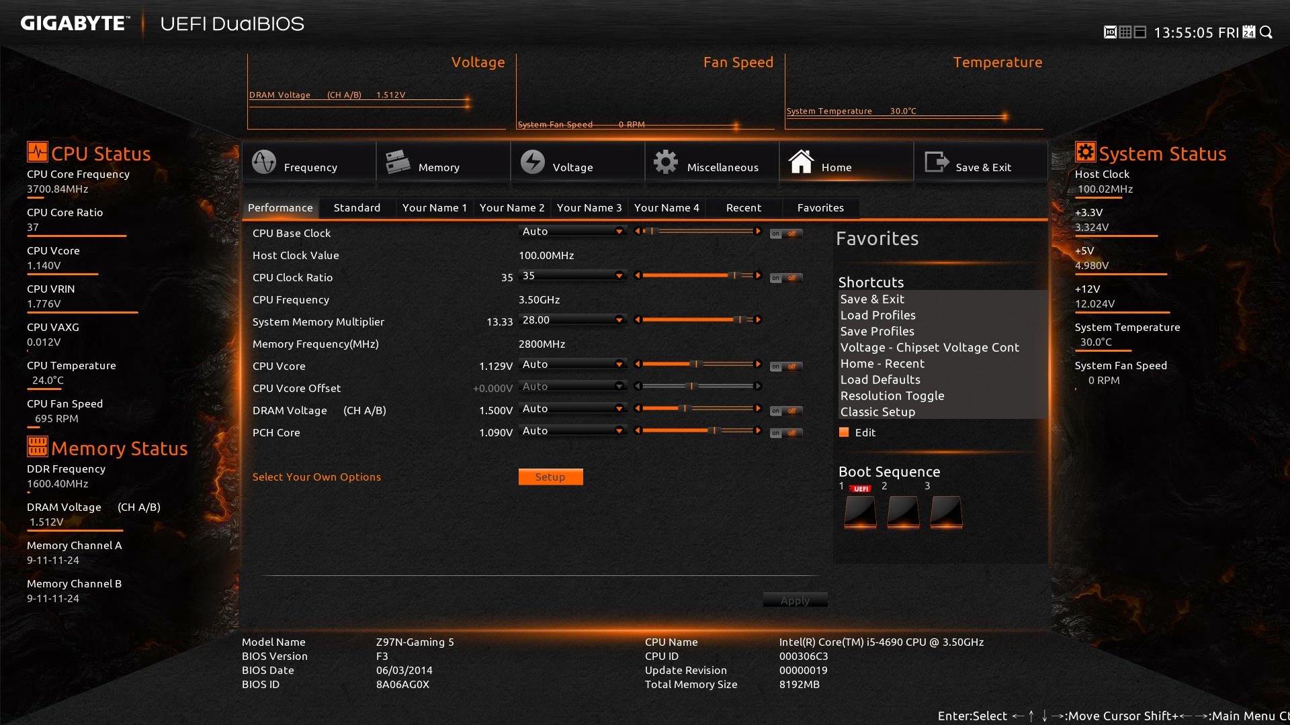Click the Memory modules icon
1290x725 pixels.
pos(398,162)
